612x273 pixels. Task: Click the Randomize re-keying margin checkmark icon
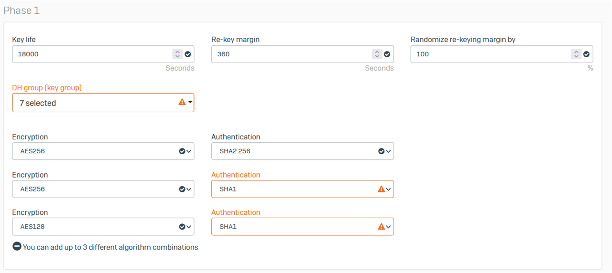point(586,54)
